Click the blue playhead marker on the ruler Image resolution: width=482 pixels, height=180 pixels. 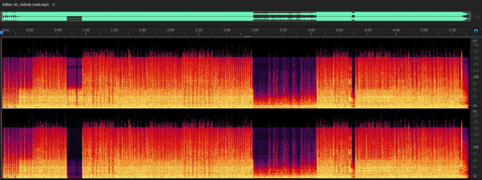tap(2, 33)
